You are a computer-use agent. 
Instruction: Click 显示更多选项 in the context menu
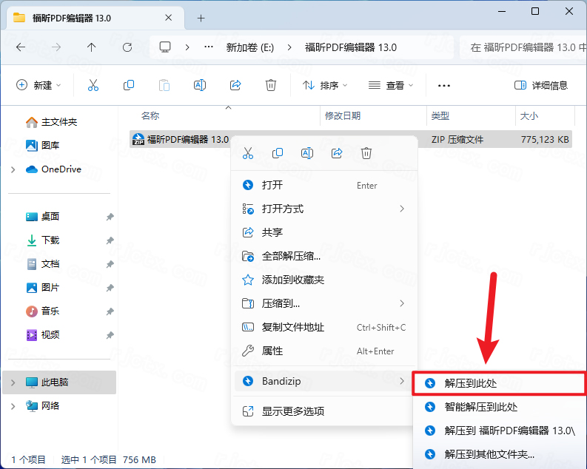coord(323,411)
